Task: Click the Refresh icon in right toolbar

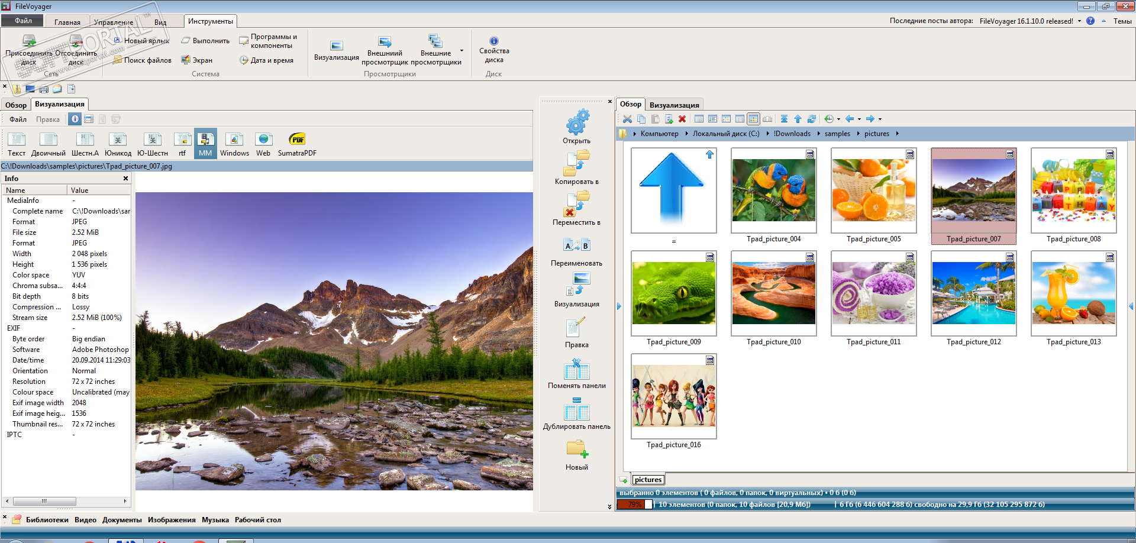Action: [812, 119]
